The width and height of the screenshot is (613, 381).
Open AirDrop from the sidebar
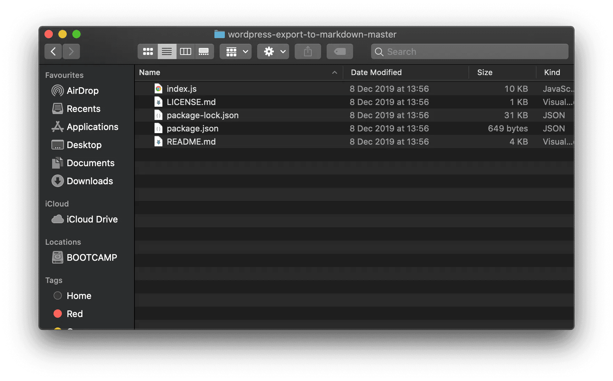83,91
